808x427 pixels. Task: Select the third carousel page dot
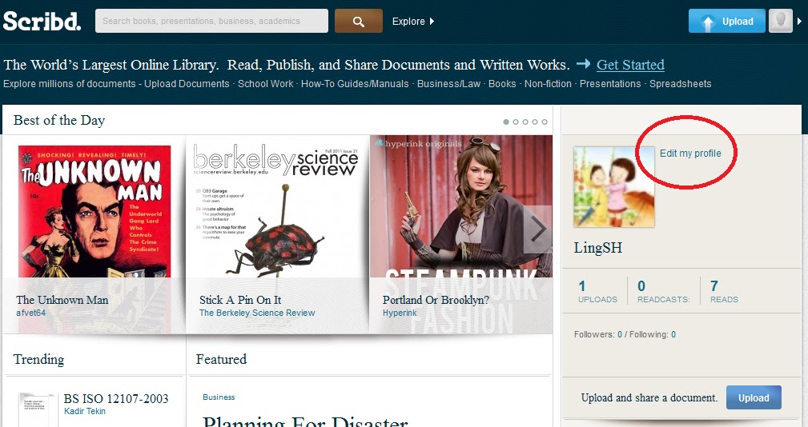(525, 122)
